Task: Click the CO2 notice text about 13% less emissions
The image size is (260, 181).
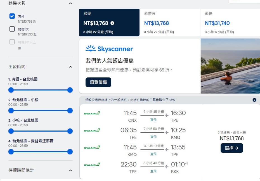Action: click(130, 100)
